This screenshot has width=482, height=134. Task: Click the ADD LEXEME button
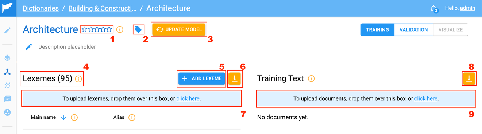pyautogui.click(x=202, y=78)
